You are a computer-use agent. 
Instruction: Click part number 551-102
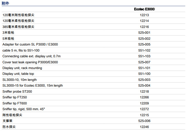click(x=144, y=50)
